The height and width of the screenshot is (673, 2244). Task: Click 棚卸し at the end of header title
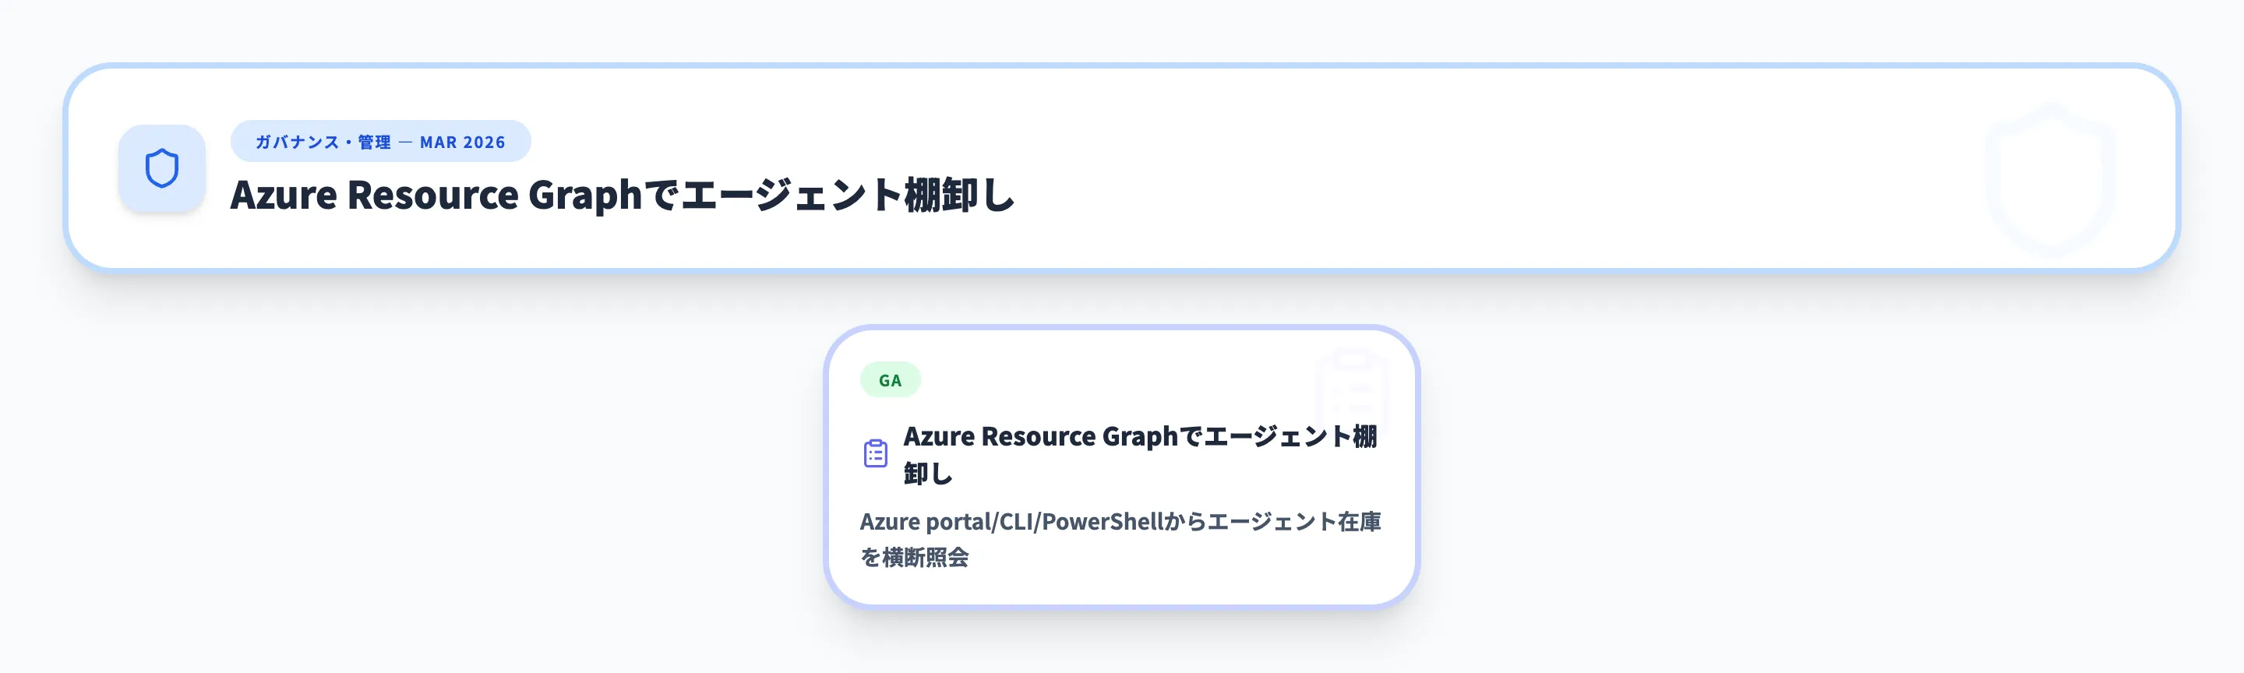click(x=959, y=195)
